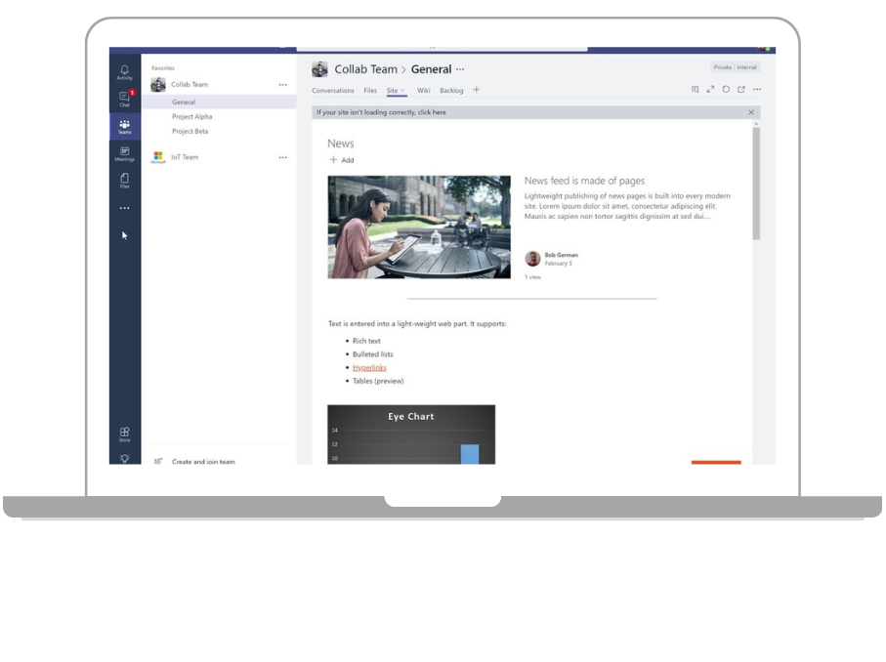This screenshot has height=662, width=886.
Task: Switch to the Teams view
Action: pyautogui.click(x=124, y=125)
